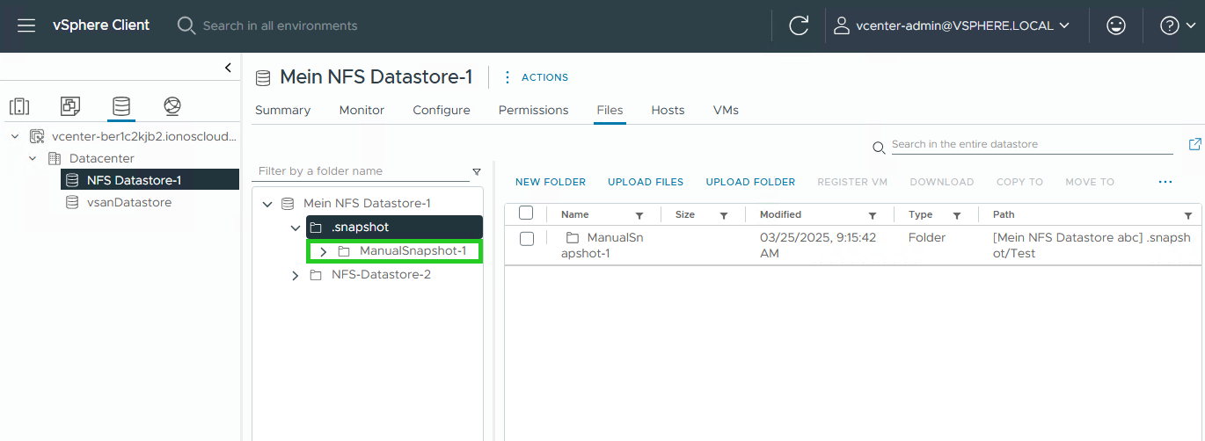
Task: Focus the Search in entire datastore field
Action: [x=1031, y=144]
